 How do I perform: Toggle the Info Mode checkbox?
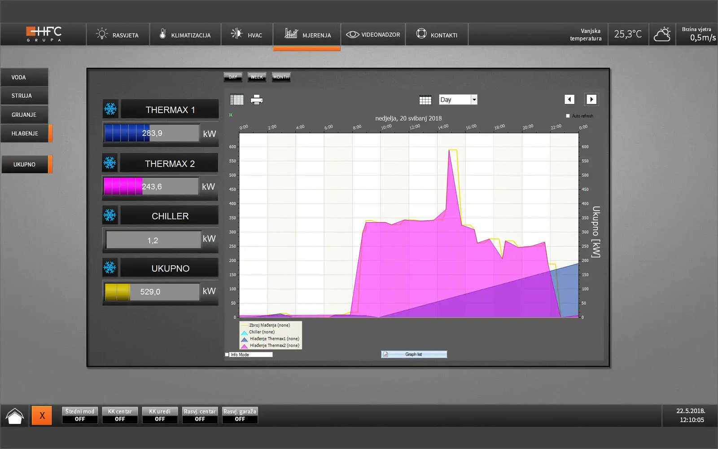point(227,355)
